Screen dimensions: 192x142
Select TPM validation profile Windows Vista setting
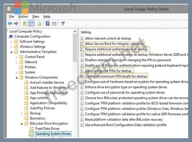point(137,109)
